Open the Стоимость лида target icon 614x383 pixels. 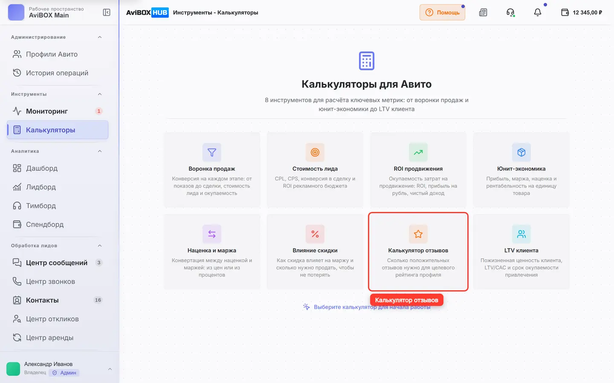315,152
